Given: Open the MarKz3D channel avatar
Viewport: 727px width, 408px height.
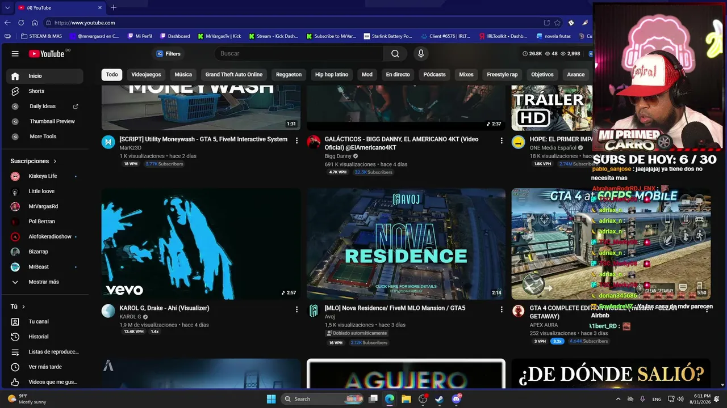Looking at the screenshot, I should 108,142.
